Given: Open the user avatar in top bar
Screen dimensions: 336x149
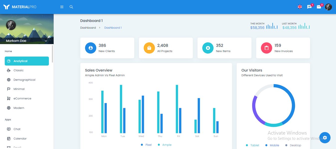Looking at the screenshot, I should (329, 7).
